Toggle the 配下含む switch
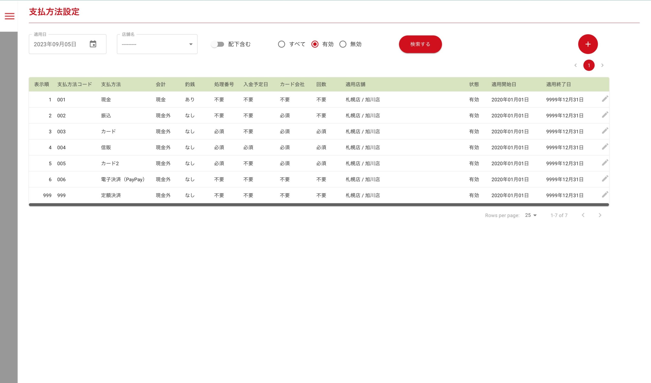The height and width of the screenshot is (383, 651). 217,44
